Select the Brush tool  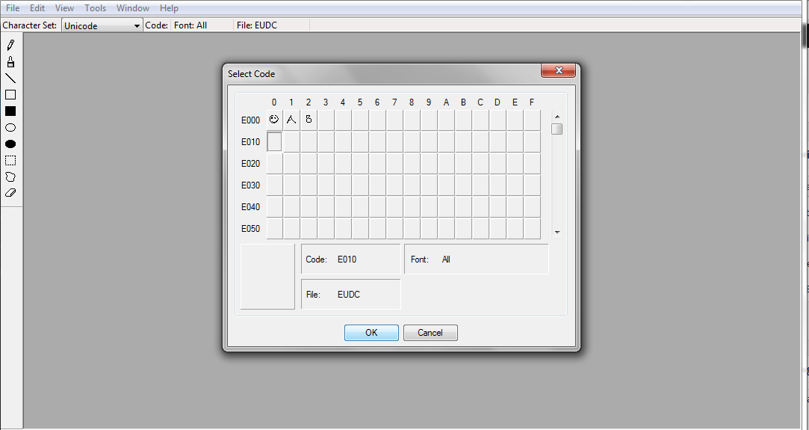pyautogui.click(x=10, y=62)
